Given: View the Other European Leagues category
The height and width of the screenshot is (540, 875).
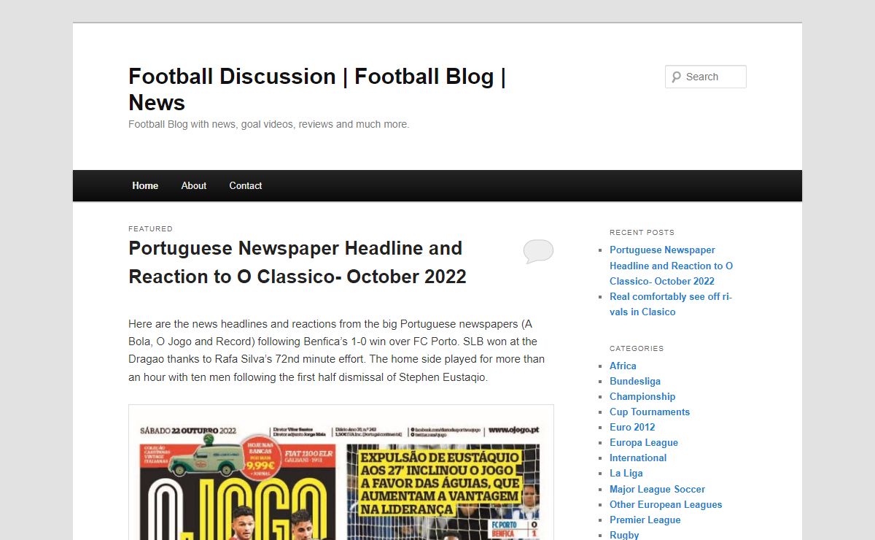Looking at the screenshot, I should point(666,504).
